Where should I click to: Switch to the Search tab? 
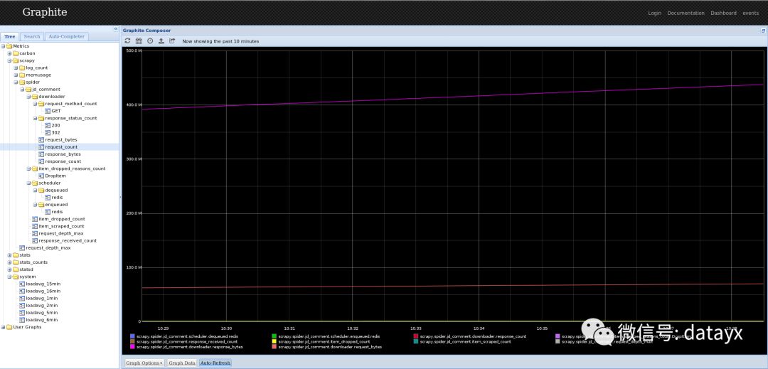coord(32,37)
